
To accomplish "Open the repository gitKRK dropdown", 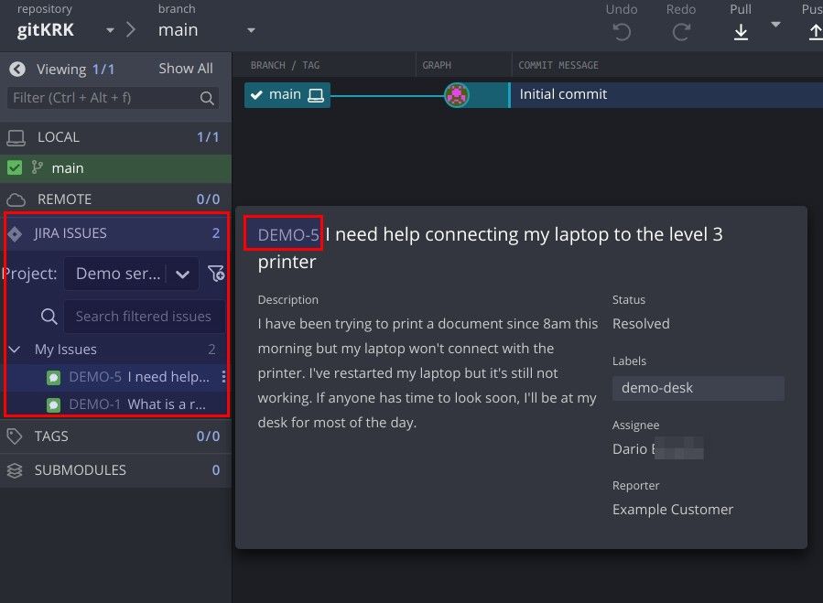I will click(110, 30).
